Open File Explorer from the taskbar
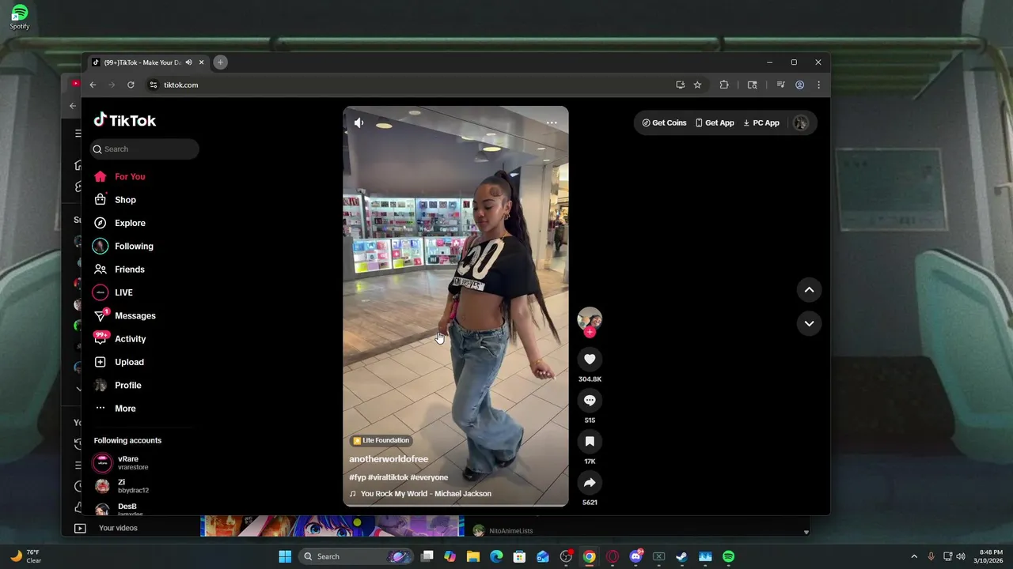The width and height of the screenshot is (1013, 569). [473, 556]
